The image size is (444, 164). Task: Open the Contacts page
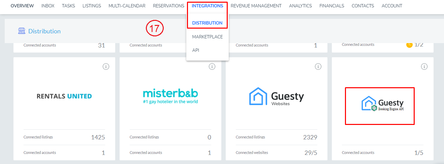363,6
